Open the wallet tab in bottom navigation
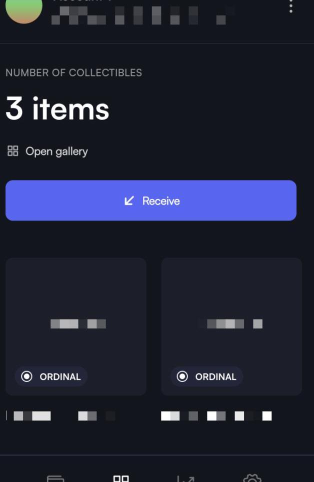 coord(55,478)
